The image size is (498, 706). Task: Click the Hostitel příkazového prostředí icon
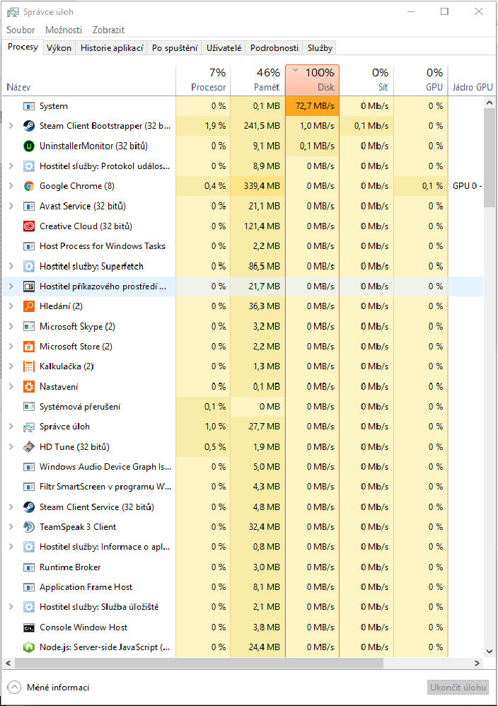pyautogui.click(x=29, y=287)
